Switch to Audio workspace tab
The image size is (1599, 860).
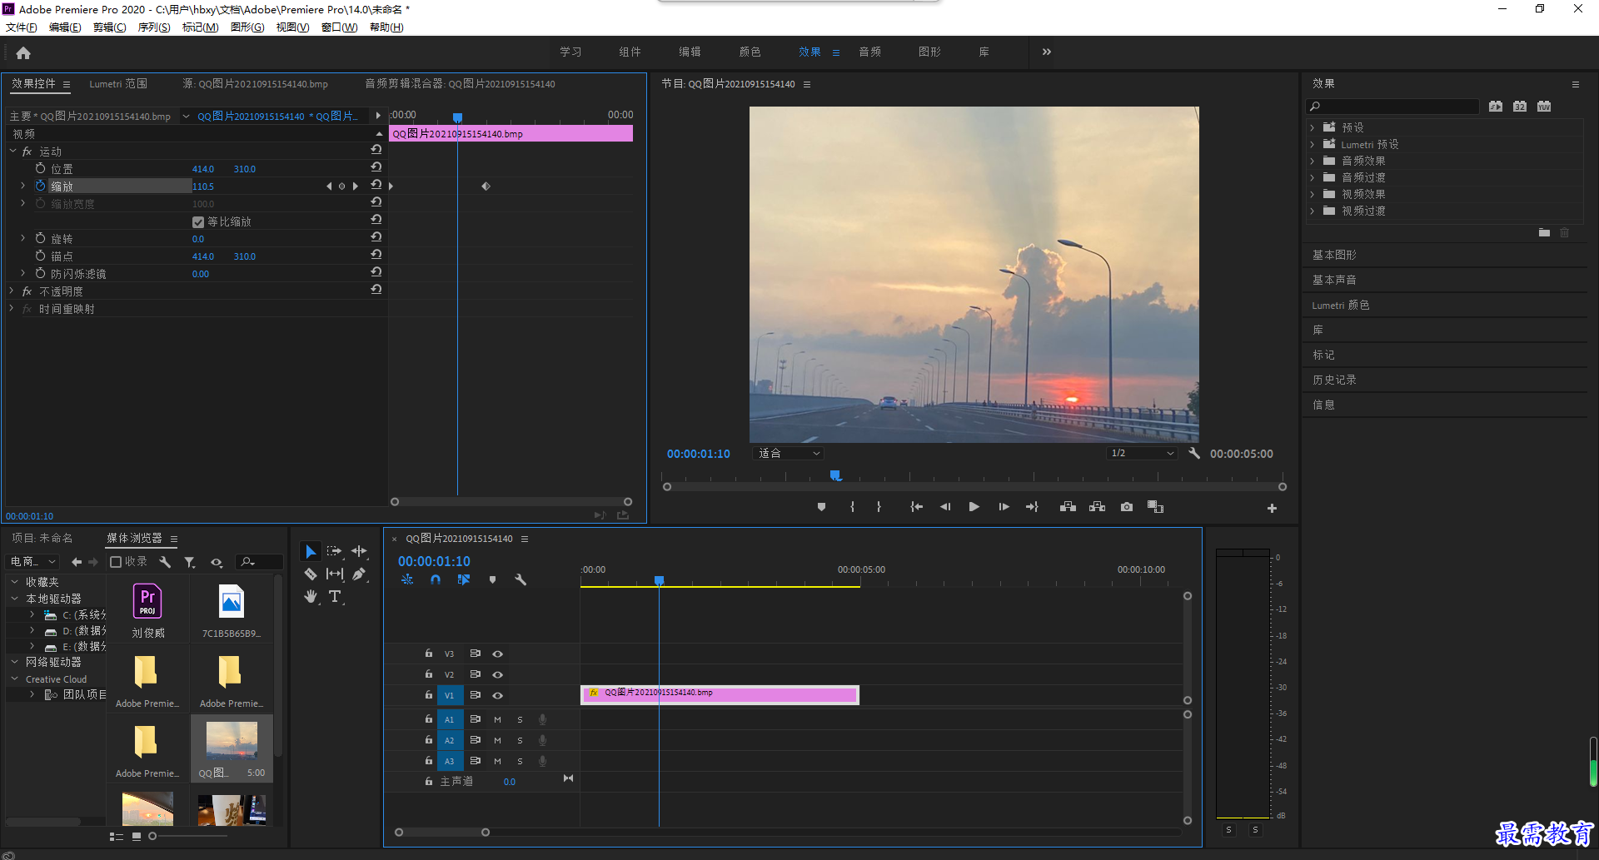869,52
